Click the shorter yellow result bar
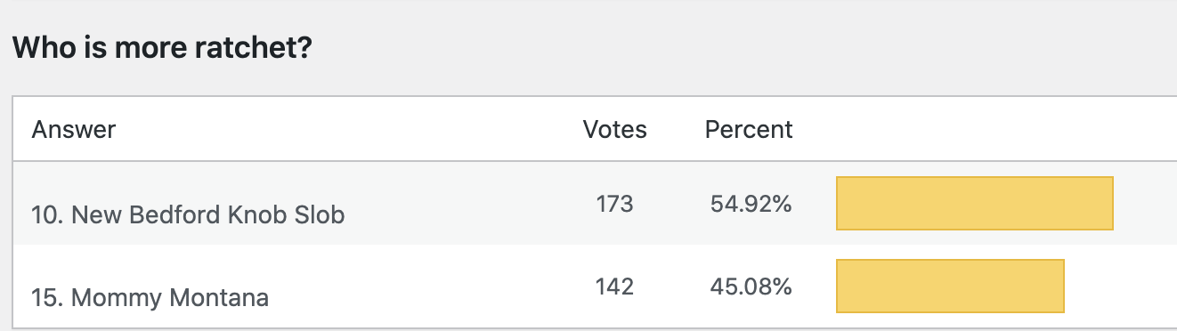This screenshot has width=1177, height=331. pos(950,286)
